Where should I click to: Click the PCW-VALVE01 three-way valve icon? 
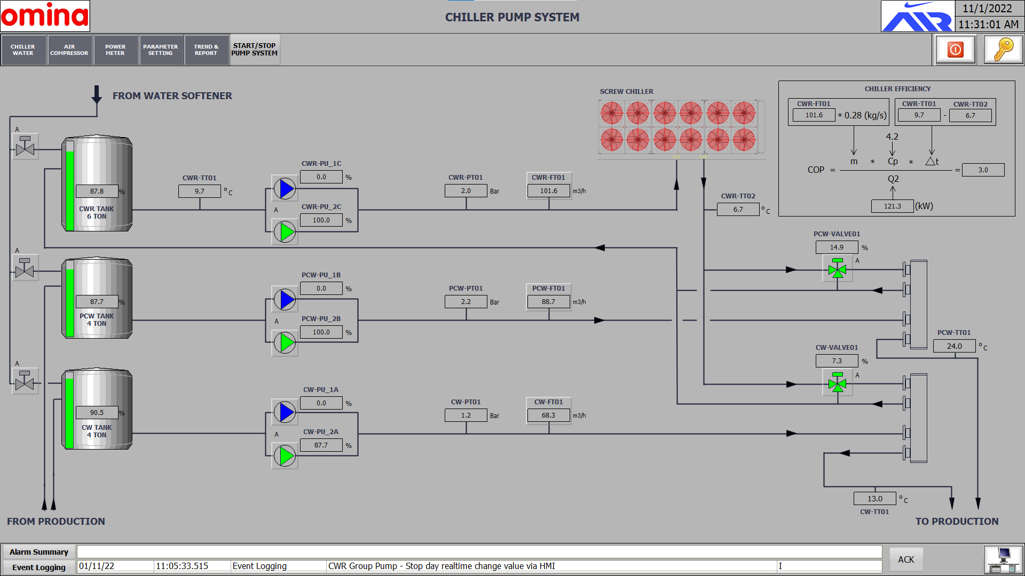click(838, 269)
